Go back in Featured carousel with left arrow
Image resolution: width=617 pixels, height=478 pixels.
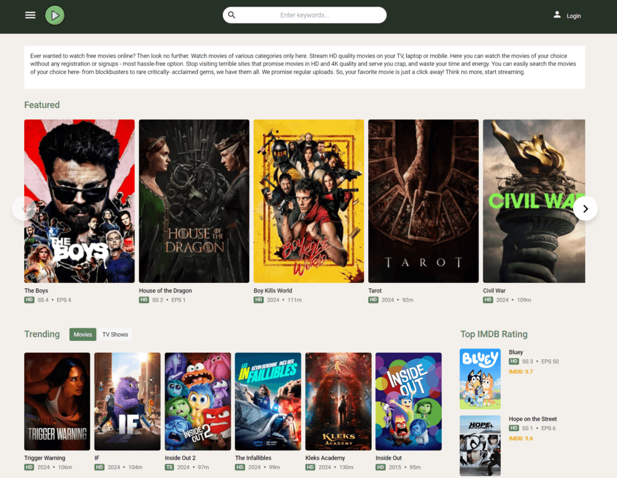pyautogui.click(x=25, y=208)
